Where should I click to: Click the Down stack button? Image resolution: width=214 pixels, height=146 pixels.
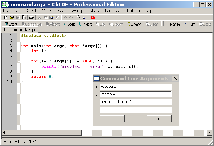pos(116,24)
